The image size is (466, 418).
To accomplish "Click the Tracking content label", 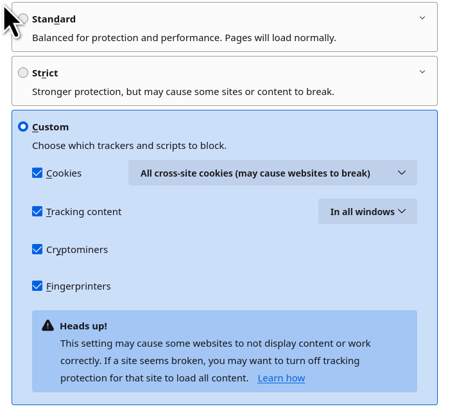I will 83,212.
